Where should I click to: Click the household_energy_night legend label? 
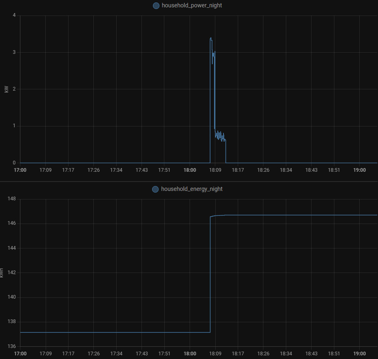click(192, 189)
